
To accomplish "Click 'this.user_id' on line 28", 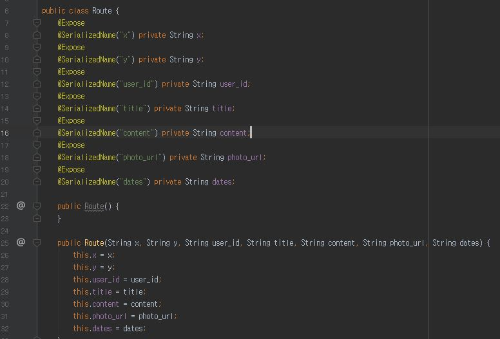I will click(x=96, y=279).
